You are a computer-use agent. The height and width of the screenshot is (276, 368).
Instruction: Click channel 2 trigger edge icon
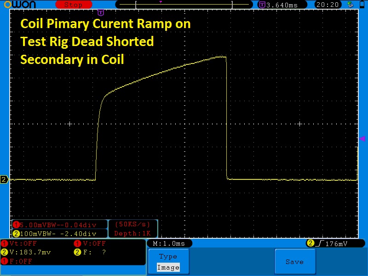point(317,243)
